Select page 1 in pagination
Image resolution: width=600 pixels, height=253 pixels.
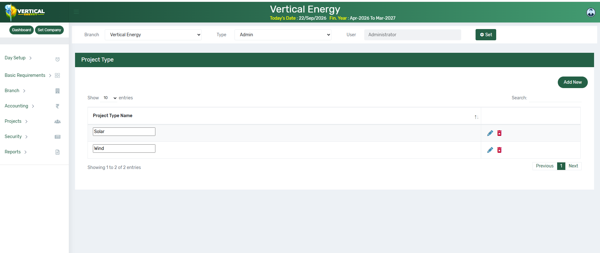point(561,166)
